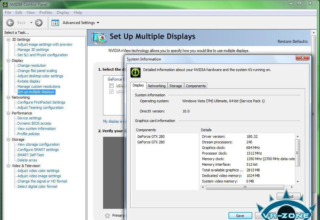Image resolution: width=320 pixels, height=220 pixels.
Task: Click the details list vertical scrollbar thumb
Action: [x=298, y=153]
